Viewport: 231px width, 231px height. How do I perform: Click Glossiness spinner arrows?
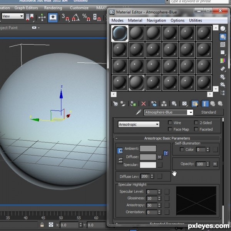(x=159, y=198)
